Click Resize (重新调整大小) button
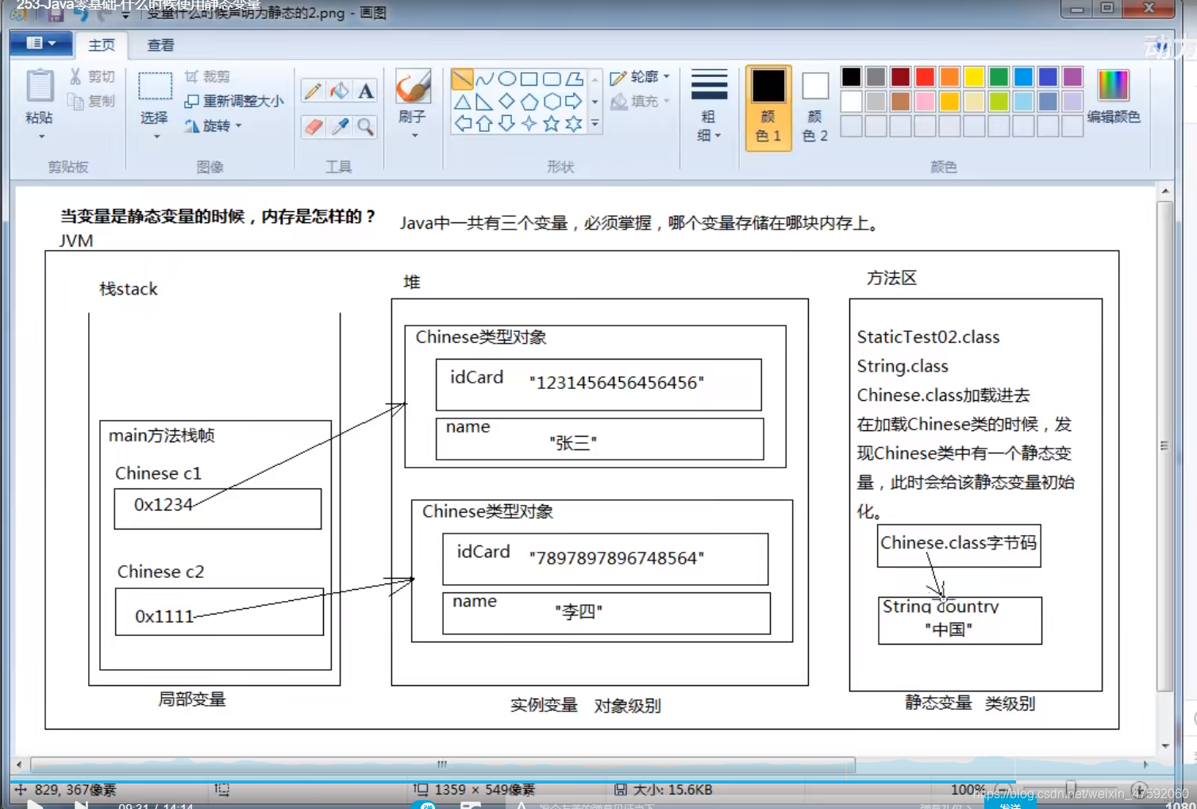1197x809 pixels. coord(234,102)
